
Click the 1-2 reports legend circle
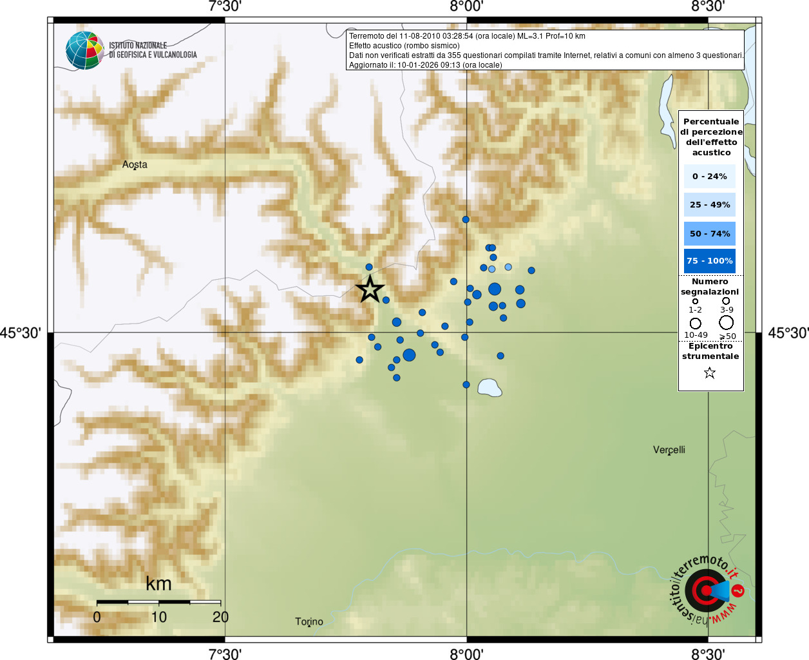click(695, 301)
